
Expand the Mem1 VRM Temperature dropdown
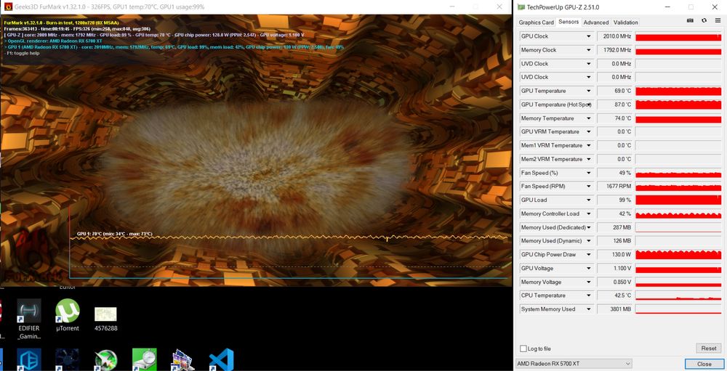tap(589, 146)
